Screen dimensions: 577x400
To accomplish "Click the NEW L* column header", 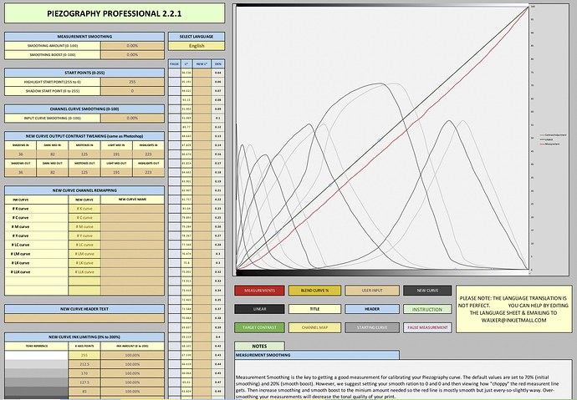I will [202, 64].
